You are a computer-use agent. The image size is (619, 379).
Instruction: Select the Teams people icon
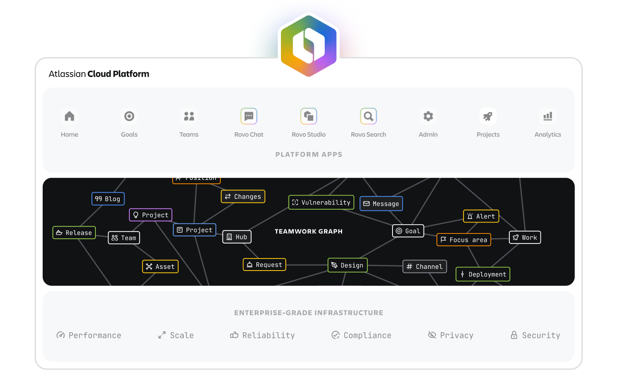[x=189, y=117]
